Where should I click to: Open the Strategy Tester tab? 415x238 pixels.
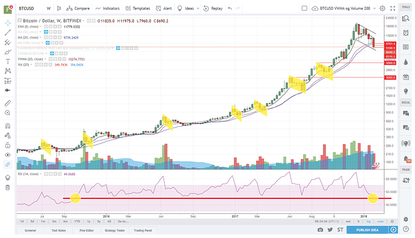coord(115,230)
